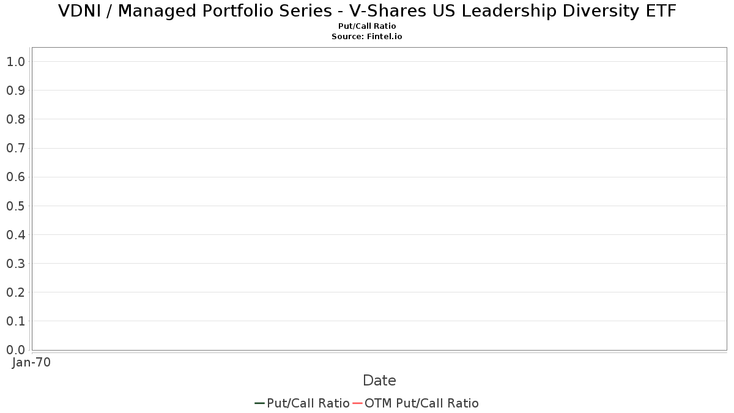Click the 0.3 y-axis label
734x413 pixels.
[15, 263]
